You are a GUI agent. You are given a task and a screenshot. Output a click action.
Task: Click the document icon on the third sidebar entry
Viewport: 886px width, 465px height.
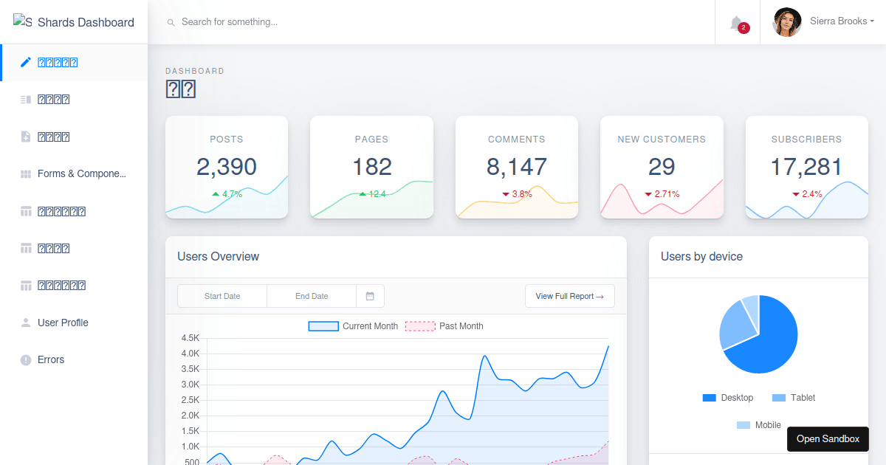(27, 136)
